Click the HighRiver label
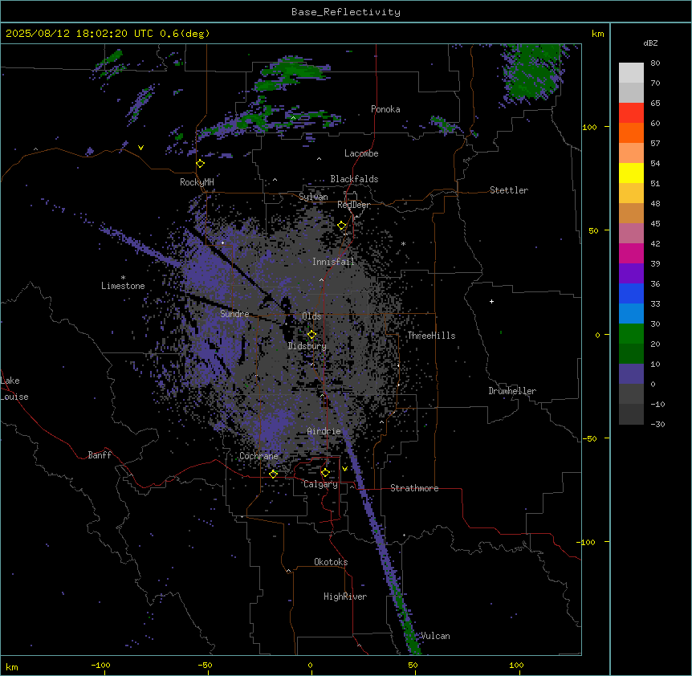 tap(345, 597)
